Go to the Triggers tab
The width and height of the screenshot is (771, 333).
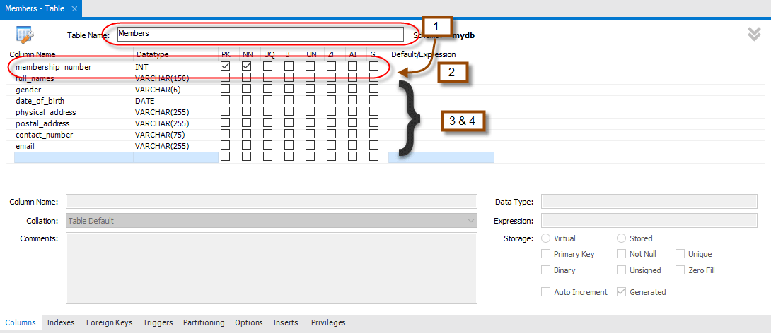(x=158, y=322)
